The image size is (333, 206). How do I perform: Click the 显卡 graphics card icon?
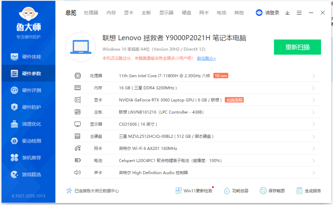coord(77,100)
